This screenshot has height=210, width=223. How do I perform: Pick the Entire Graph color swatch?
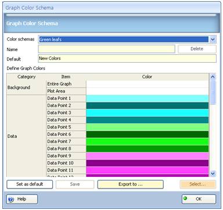tap(148, 84)
